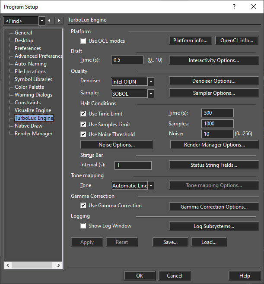Viewport: 264px width, 284px height.
Task: Enable the Use OCL modes checkbox
Action: coord(83,41)
